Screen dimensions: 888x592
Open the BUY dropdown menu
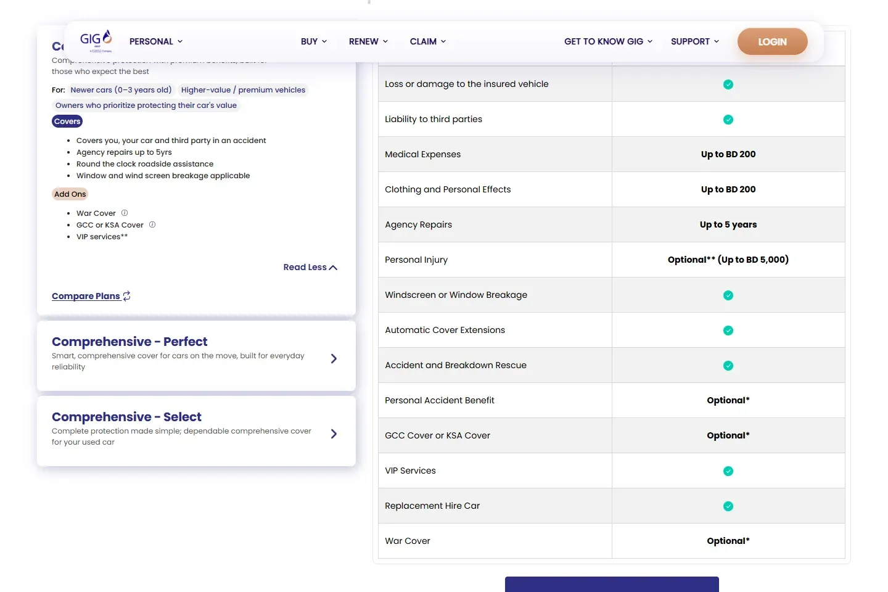point(314,41)
